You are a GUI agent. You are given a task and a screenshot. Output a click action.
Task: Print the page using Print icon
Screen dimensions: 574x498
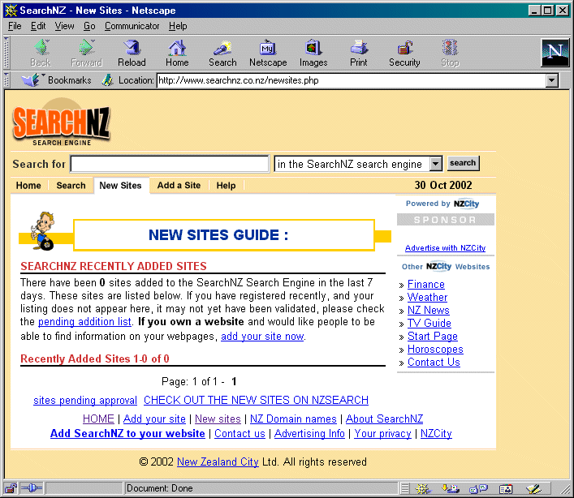359,53
